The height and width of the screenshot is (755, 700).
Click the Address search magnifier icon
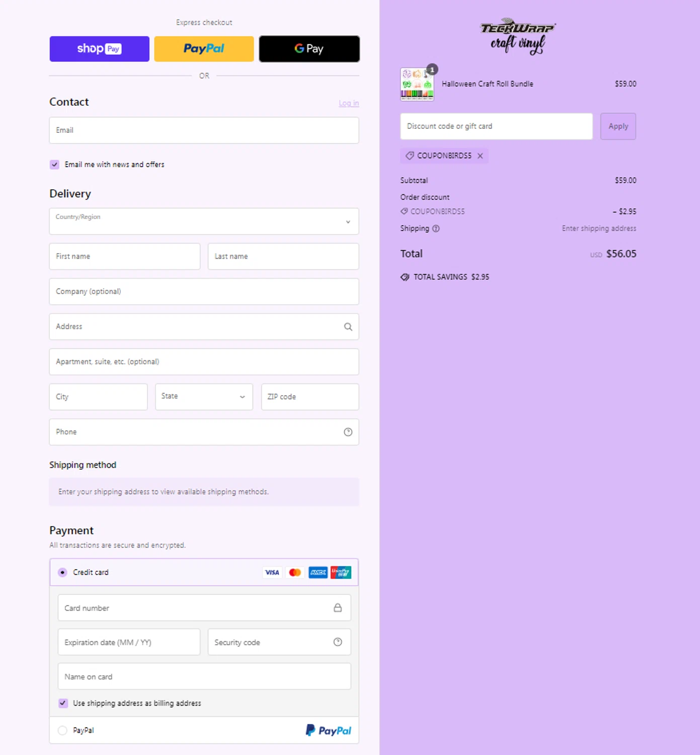pos(348,327)
